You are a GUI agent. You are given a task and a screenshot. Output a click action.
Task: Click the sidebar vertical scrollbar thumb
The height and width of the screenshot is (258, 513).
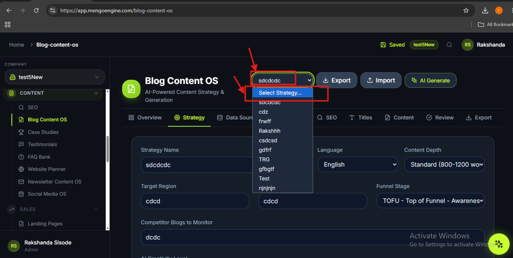click(x=108, y=149)
